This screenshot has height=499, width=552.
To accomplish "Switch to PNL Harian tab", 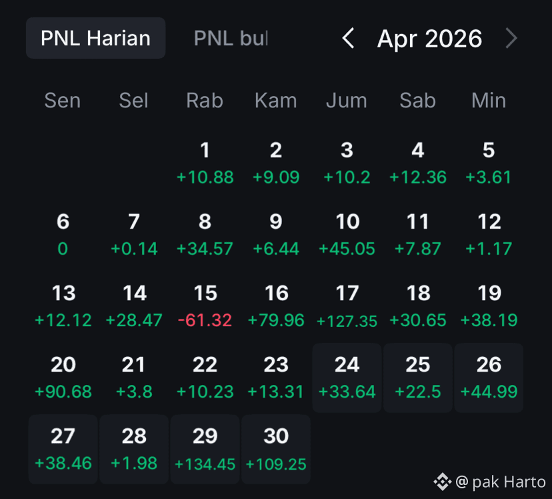I will coord(96,38).
